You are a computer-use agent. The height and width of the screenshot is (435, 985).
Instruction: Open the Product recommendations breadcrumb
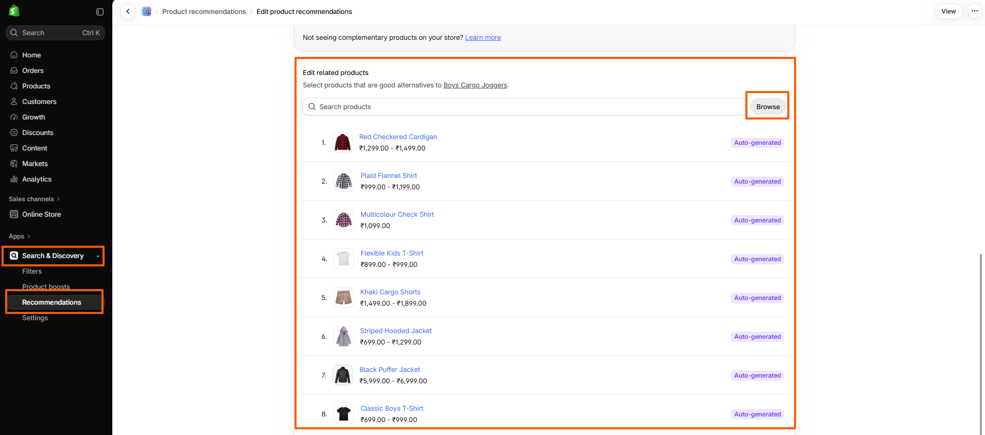[x=204, y=11]
